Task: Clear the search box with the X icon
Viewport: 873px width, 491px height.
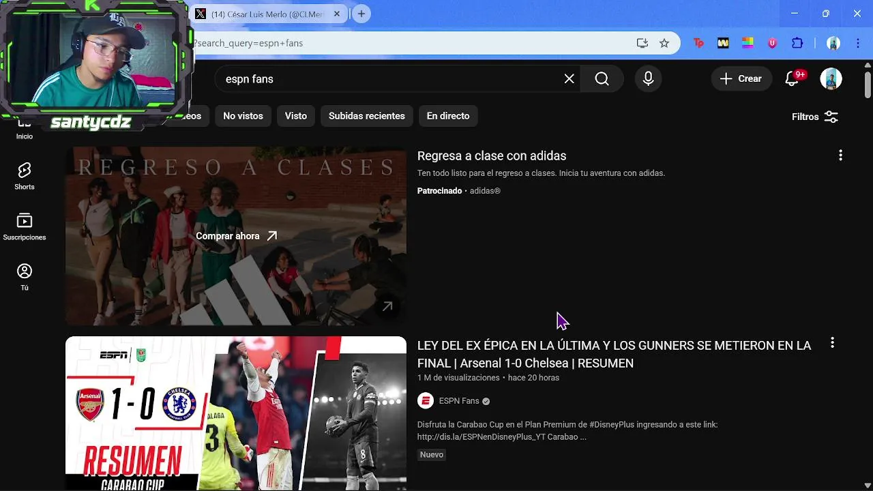Action: click(569, 79)
